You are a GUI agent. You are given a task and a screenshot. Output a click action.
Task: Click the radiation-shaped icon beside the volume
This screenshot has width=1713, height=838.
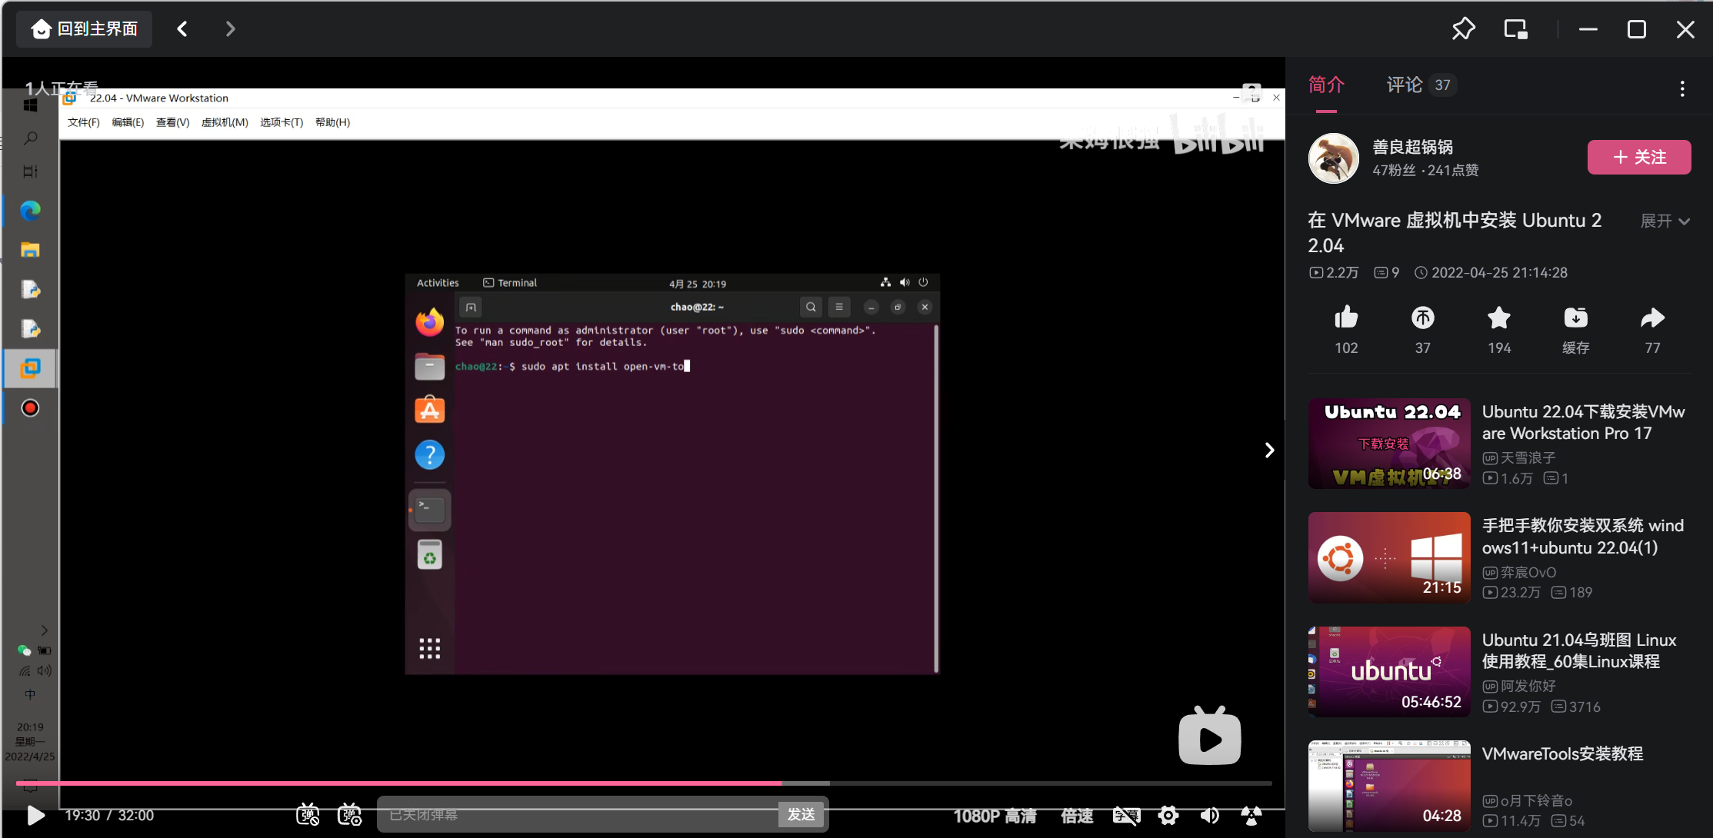click(x=1251, y=816)
